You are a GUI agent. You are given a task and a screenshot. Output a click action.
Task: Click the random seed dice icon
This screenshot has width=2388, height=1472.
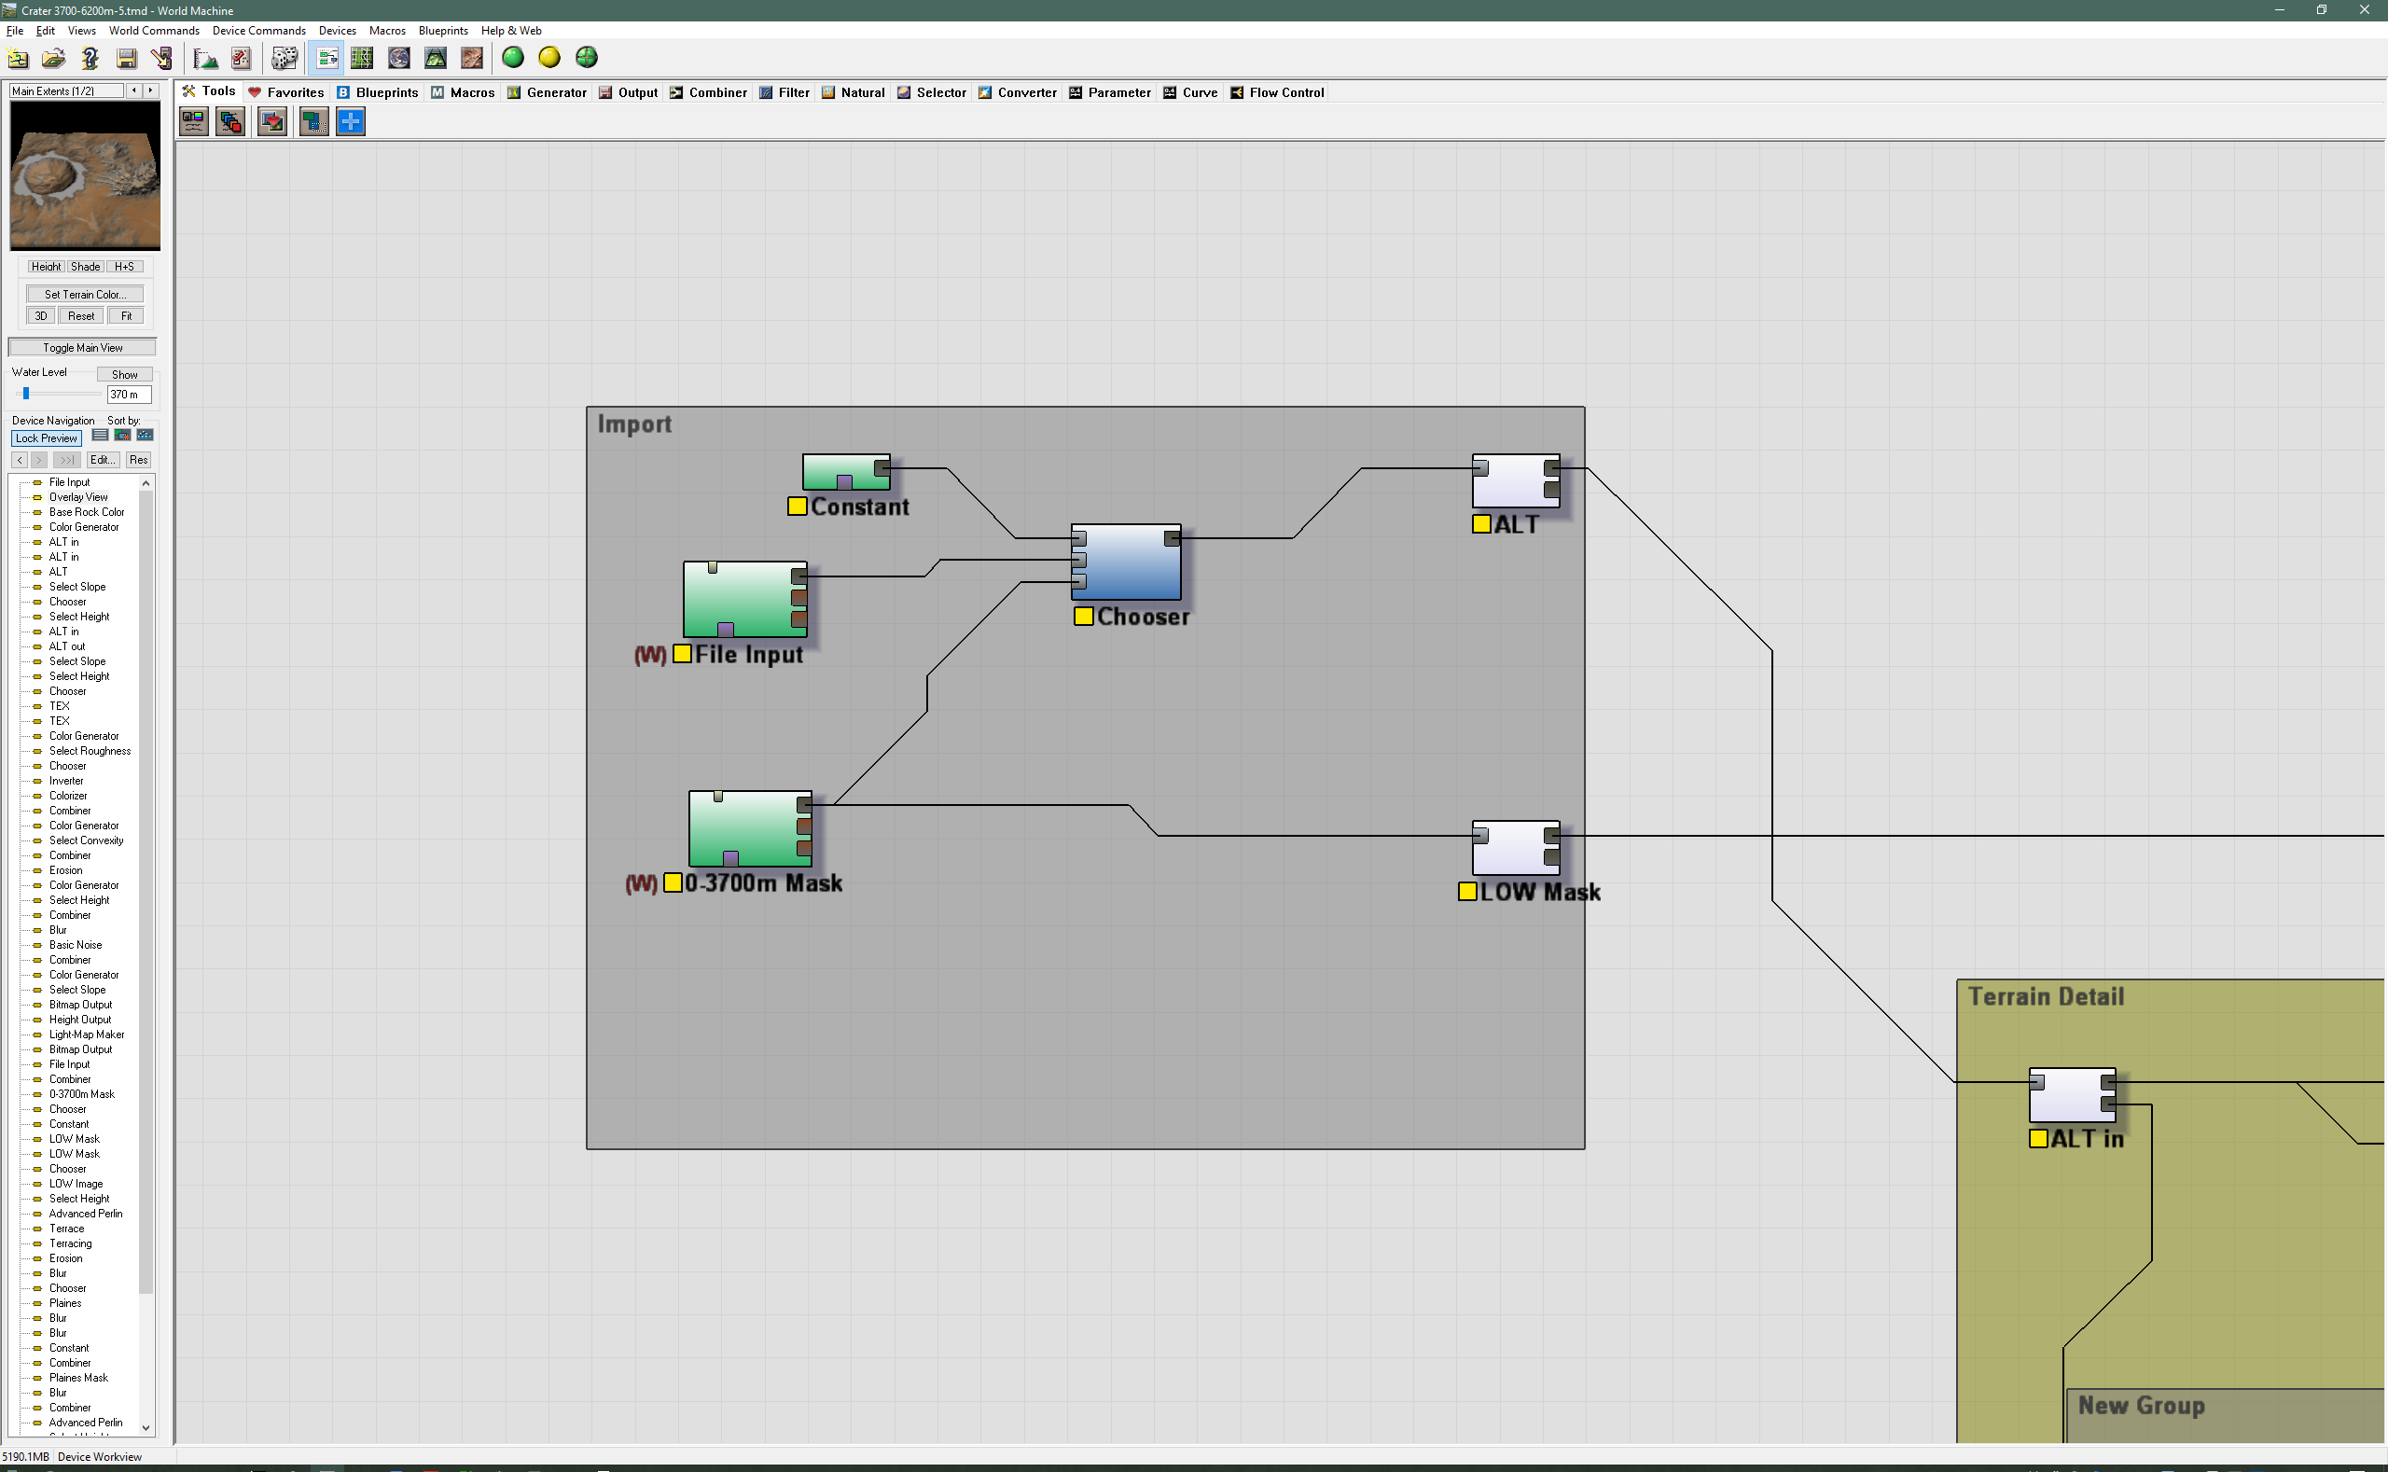point(285,59)
